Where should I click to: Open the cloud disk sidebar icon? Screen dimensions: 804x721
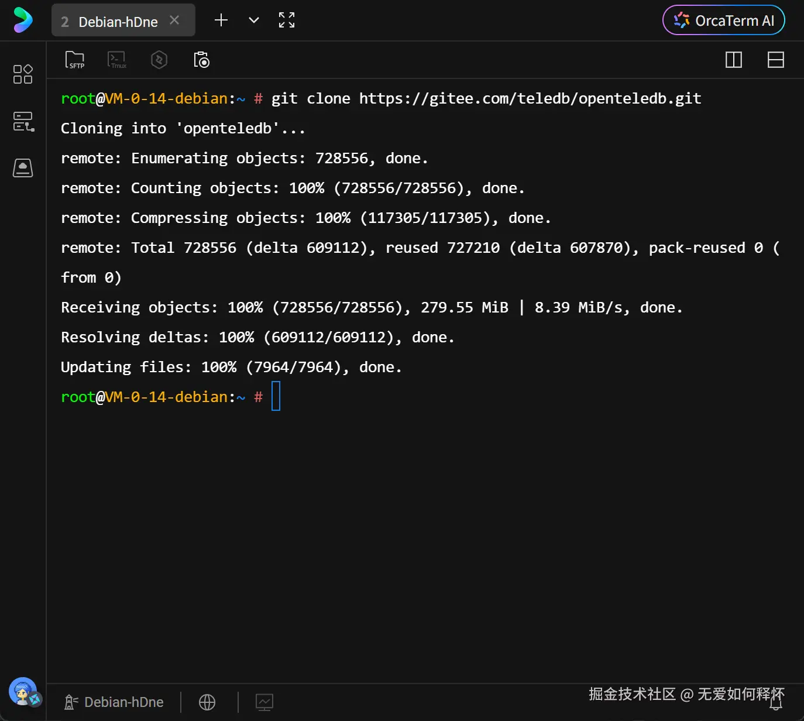[x=23, y=168]
